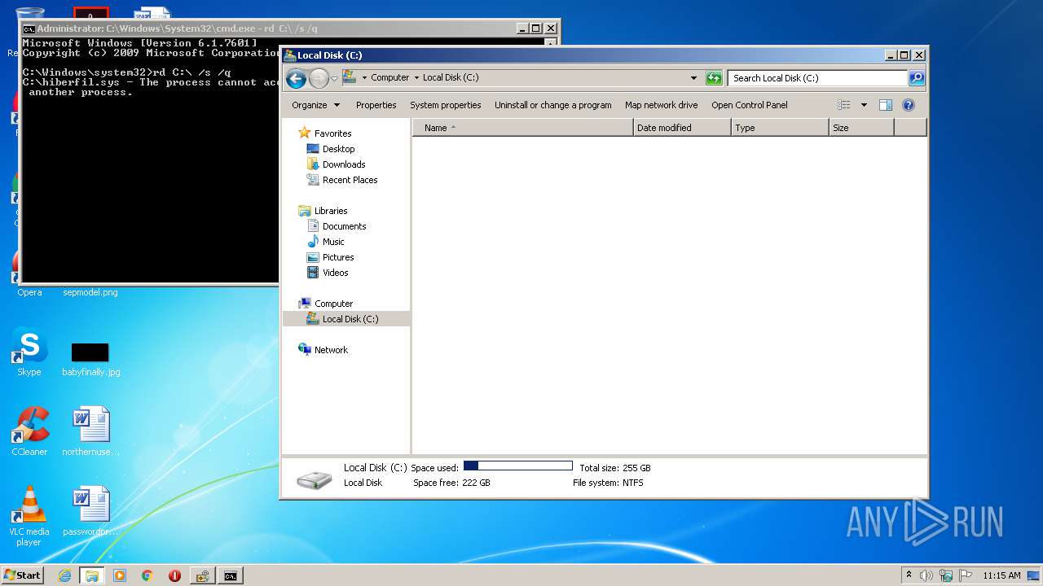
Task: Open Downloads under Favorites
Action: pyautogui.click(x=336, y=164)
